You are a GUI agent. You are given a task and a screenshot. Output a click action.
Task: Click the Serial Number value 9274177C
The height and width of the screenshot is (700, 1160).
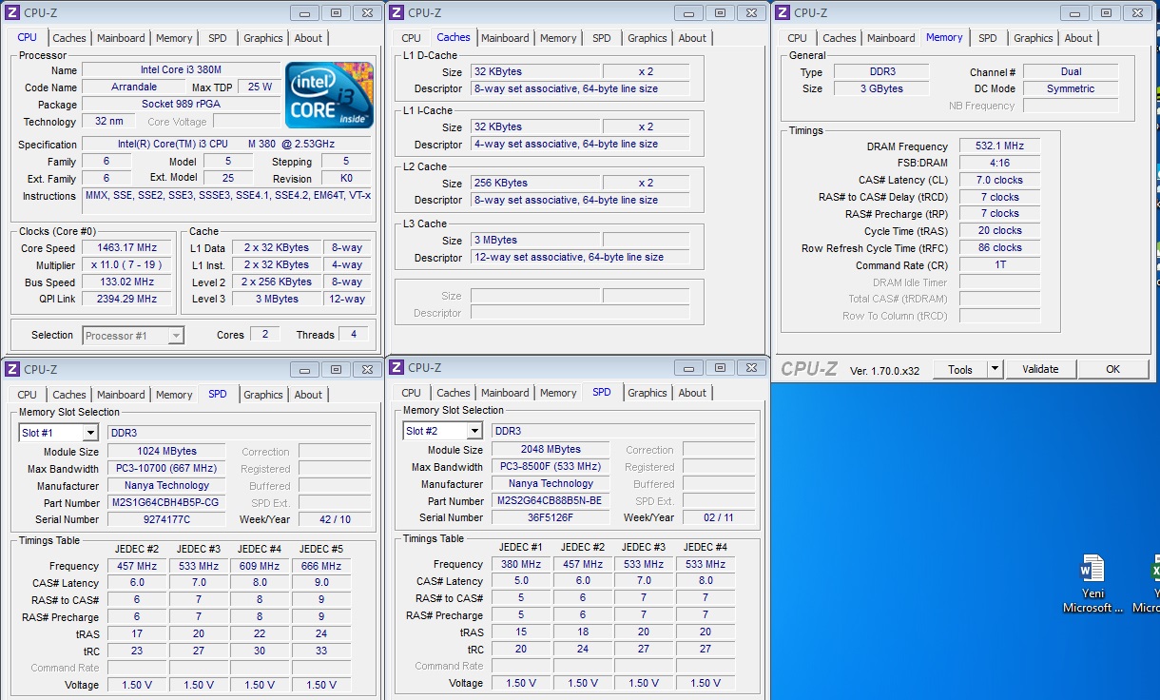point(165,519)
